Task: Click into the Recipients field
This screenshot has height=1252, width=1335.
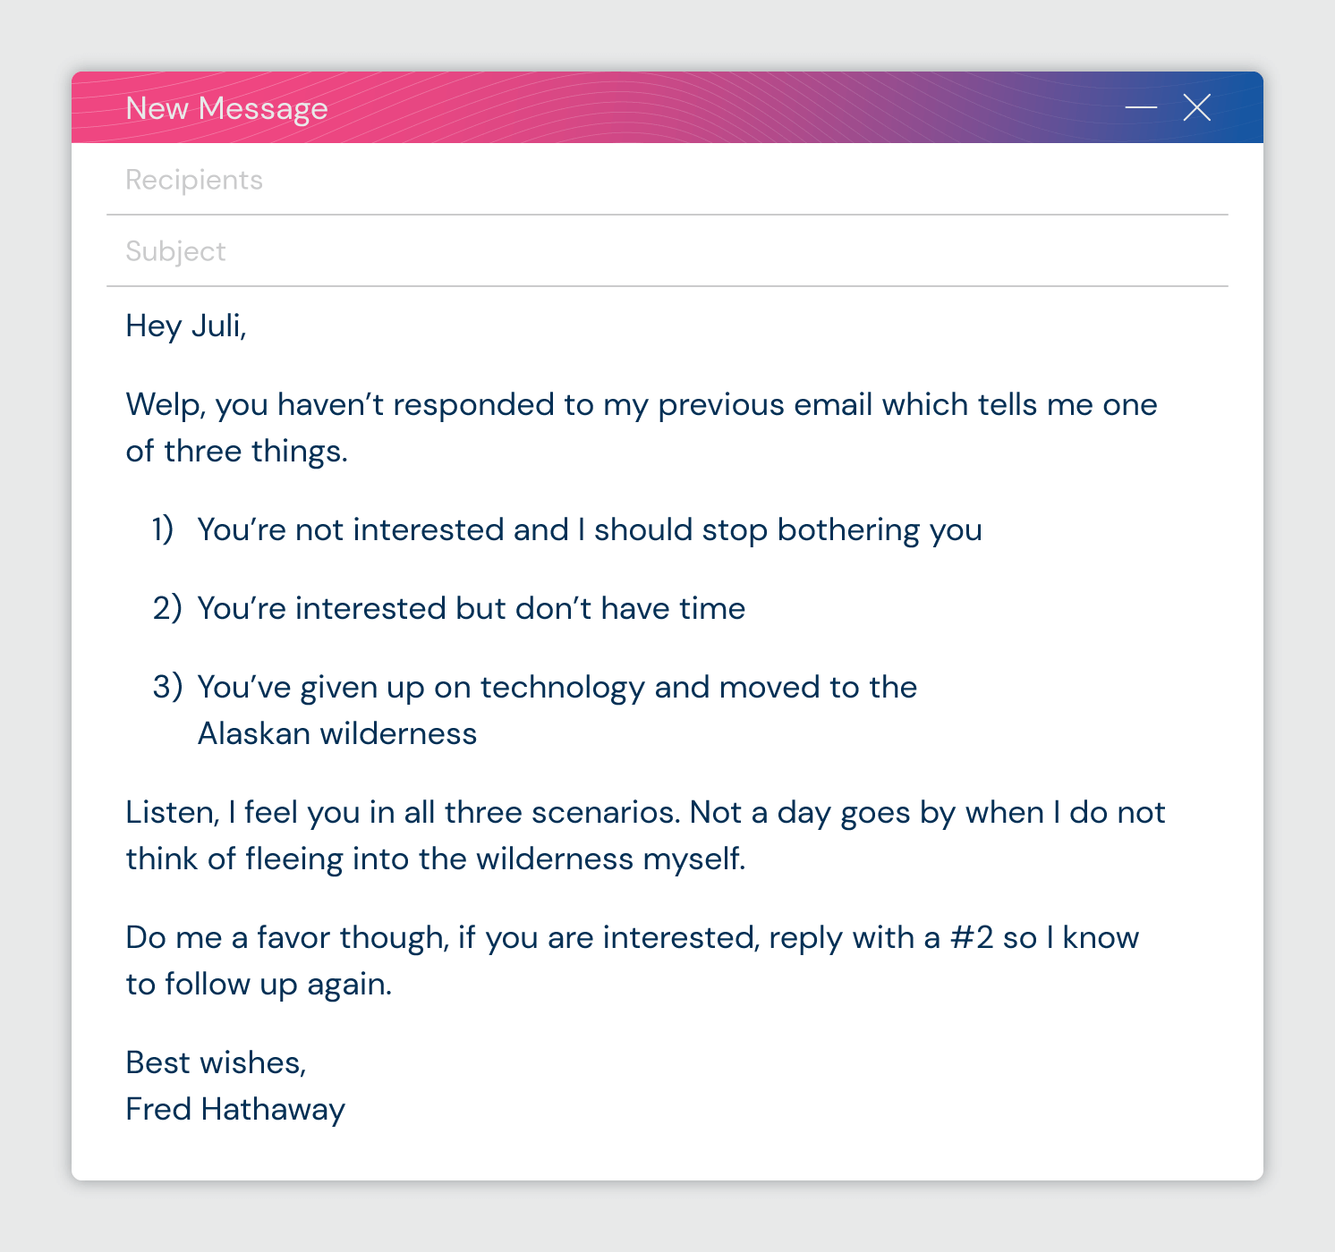Action: [667, 180]
